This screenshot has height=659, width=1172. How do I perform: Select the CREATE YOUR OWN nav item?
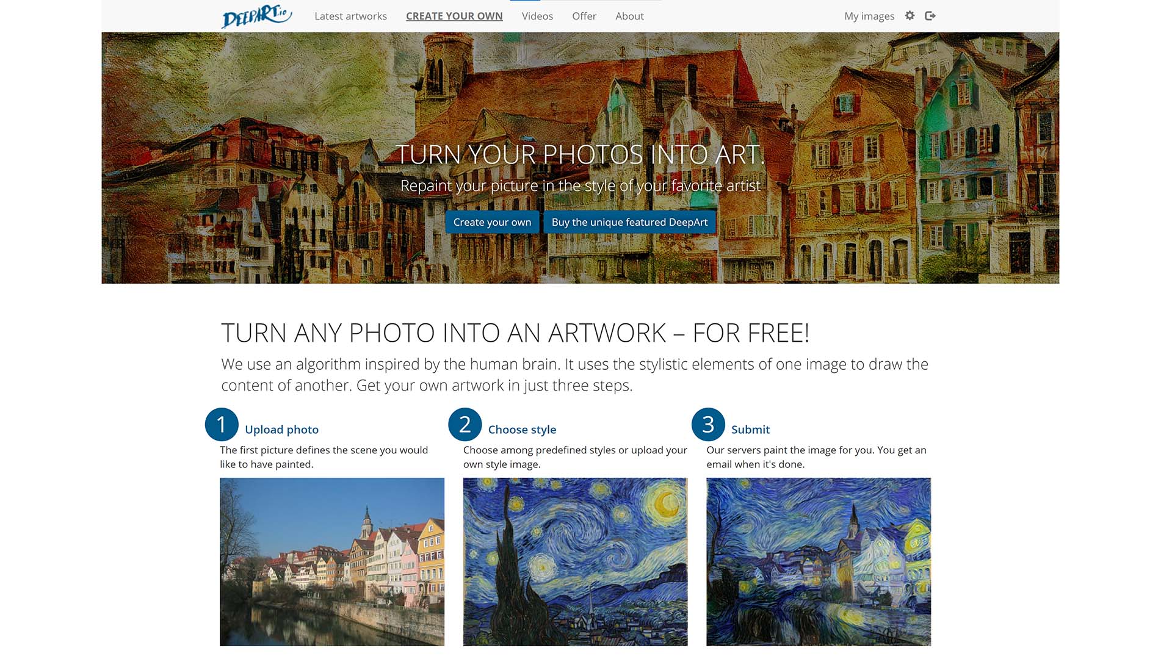pyautogui.click(x=454, y=16)
